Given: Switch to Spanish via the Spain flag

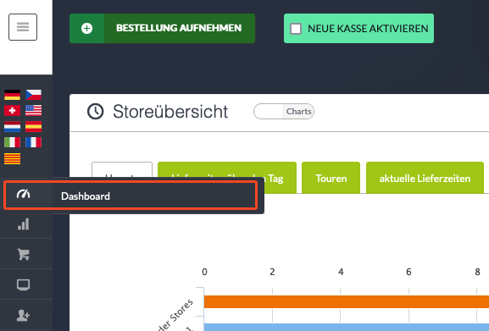Looking at the screenshot, I should click(33, 127).
